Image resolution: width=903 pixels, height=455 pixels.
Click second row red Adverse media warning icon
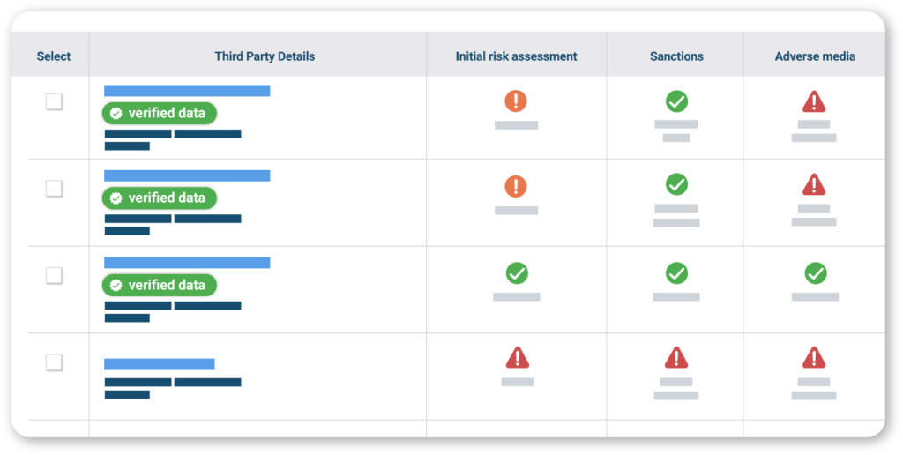(814, 184)
